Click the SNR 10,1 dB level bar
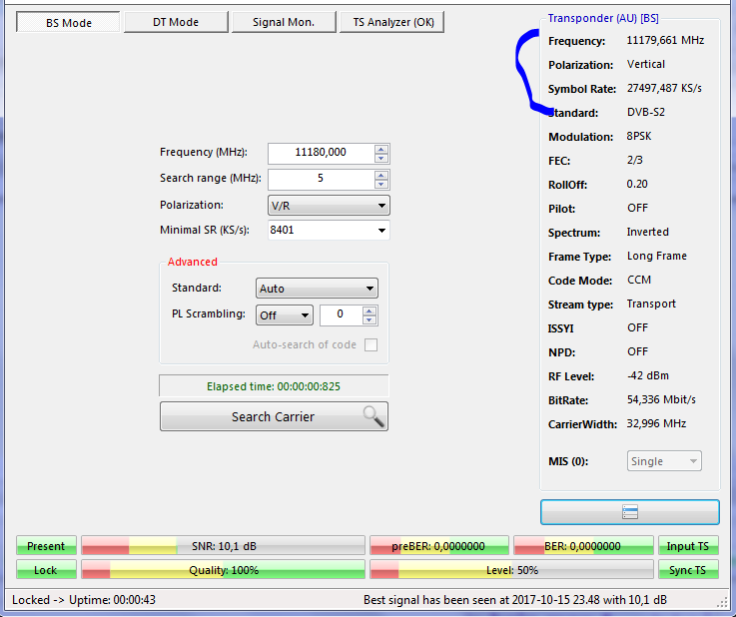The width and height of the screenshot is (736, 617). (x=223, y=546)
